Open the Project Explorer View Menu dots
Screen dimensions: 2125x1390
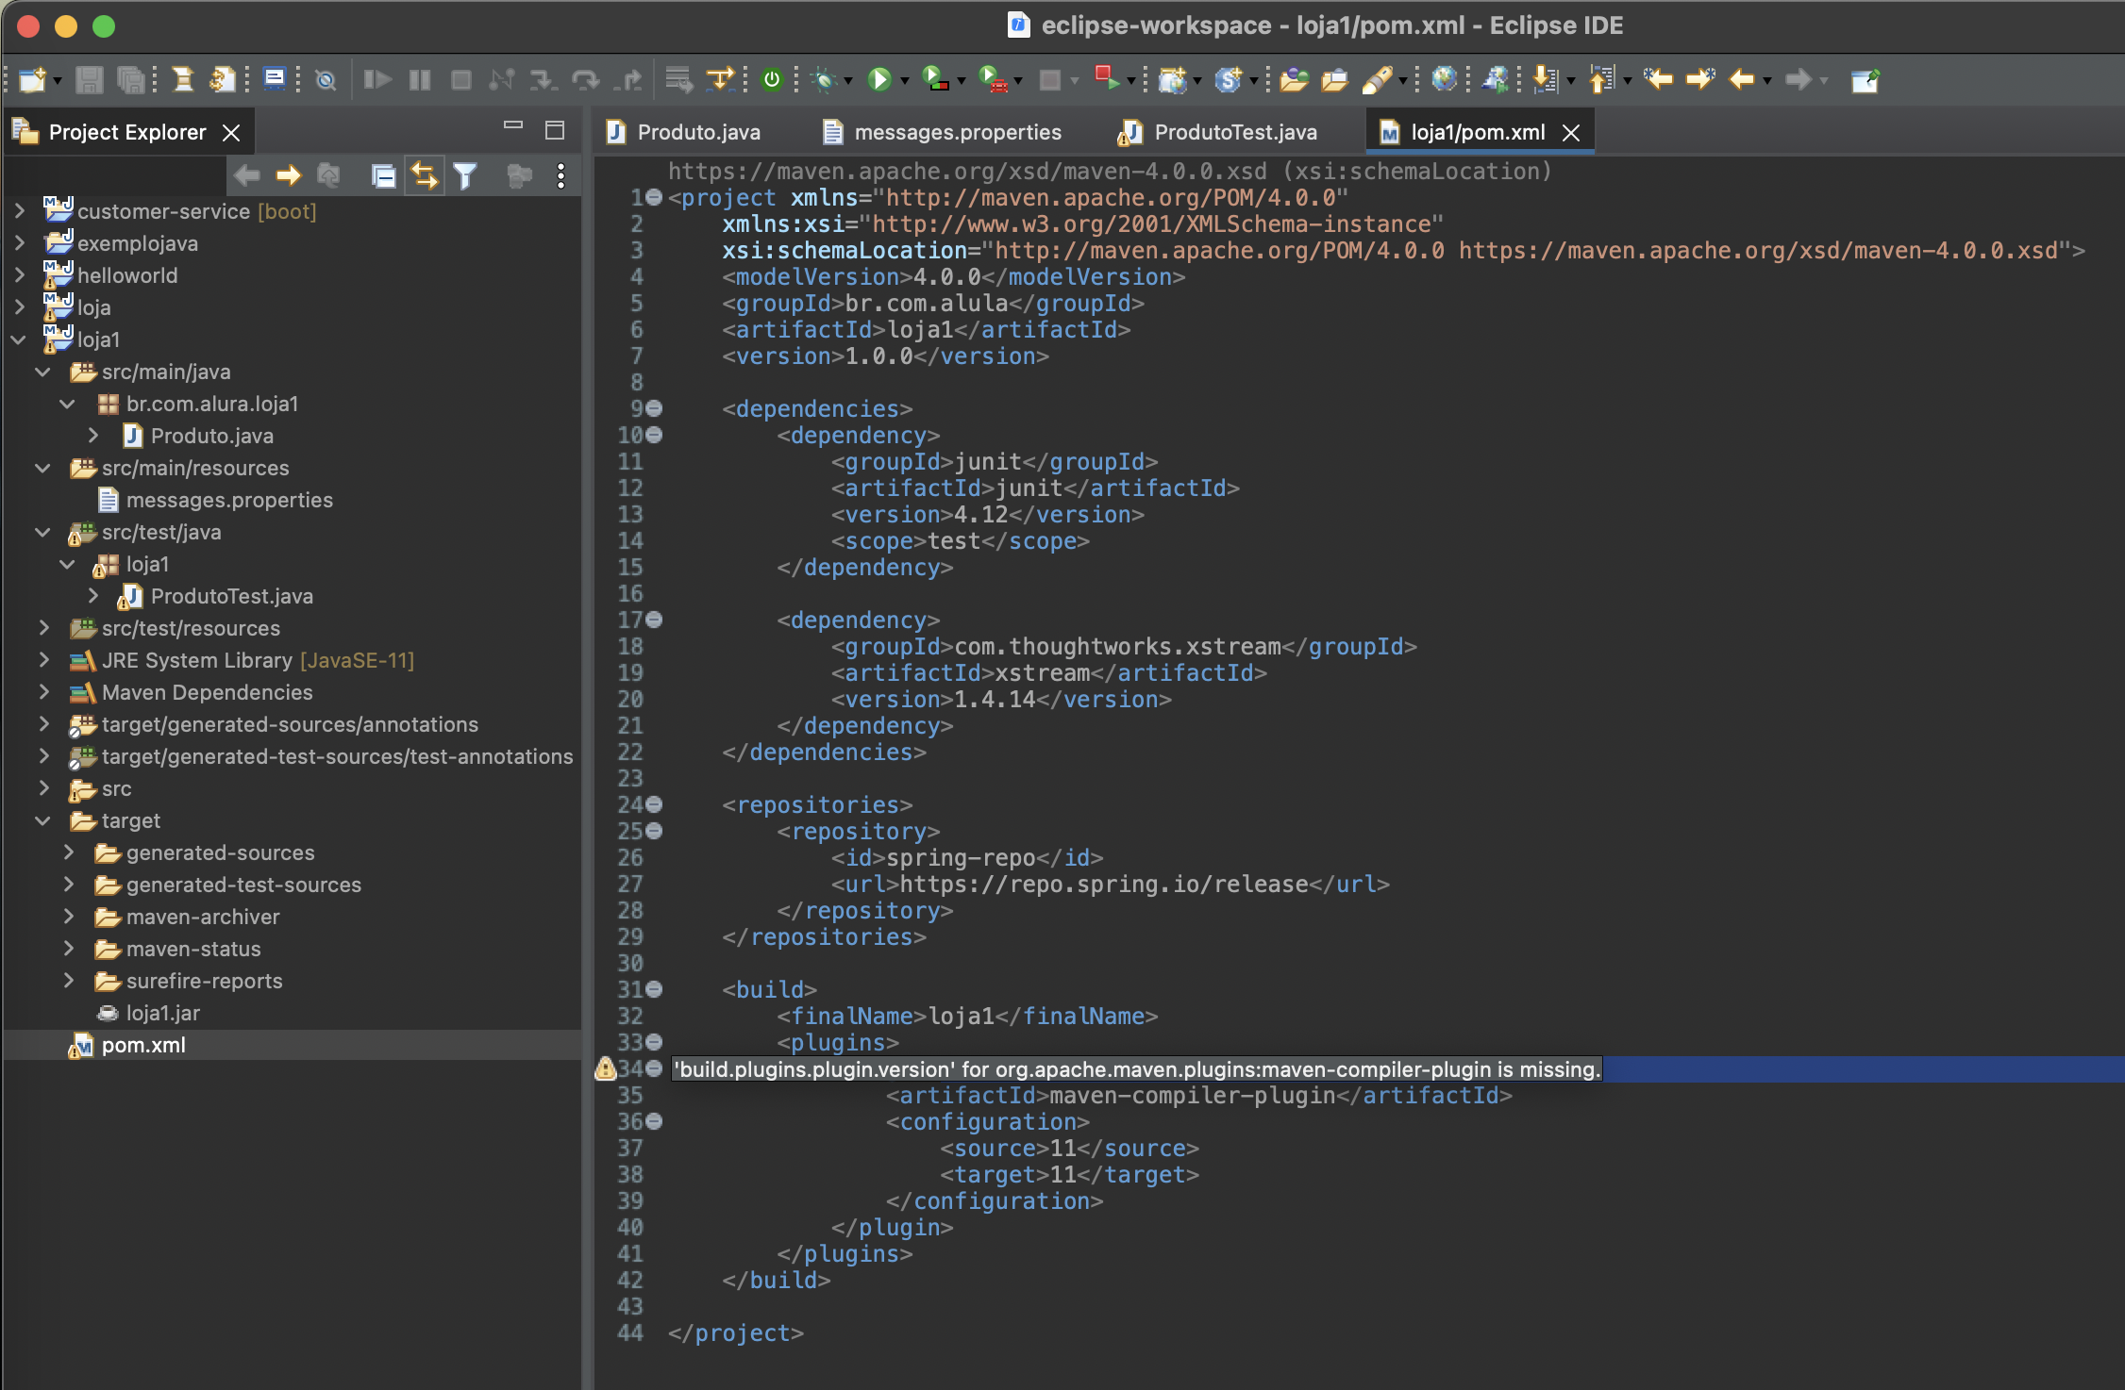(561, 176)
